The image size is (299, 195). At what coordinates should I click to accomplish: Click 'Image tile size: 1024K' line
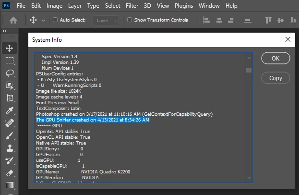pos(59,91)
